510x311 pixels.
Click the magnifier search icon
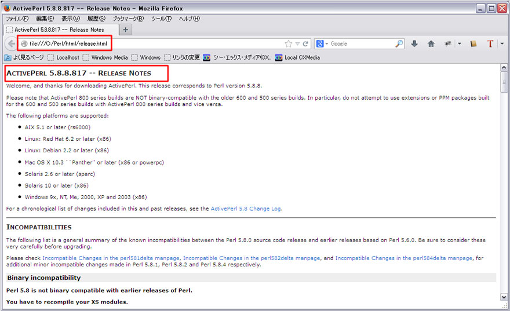tap(399, 43)
